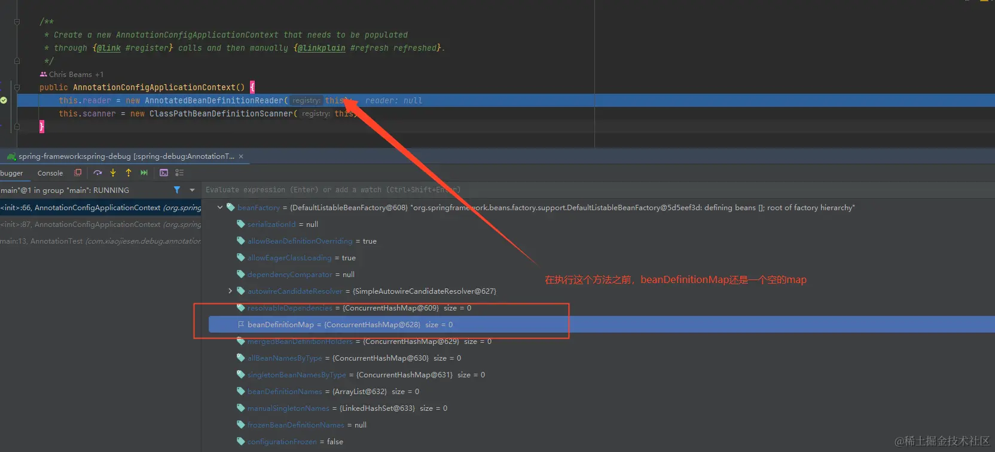
Task: Open the Evaluate Expression dialog icon
Action: [x=164, y=173]
